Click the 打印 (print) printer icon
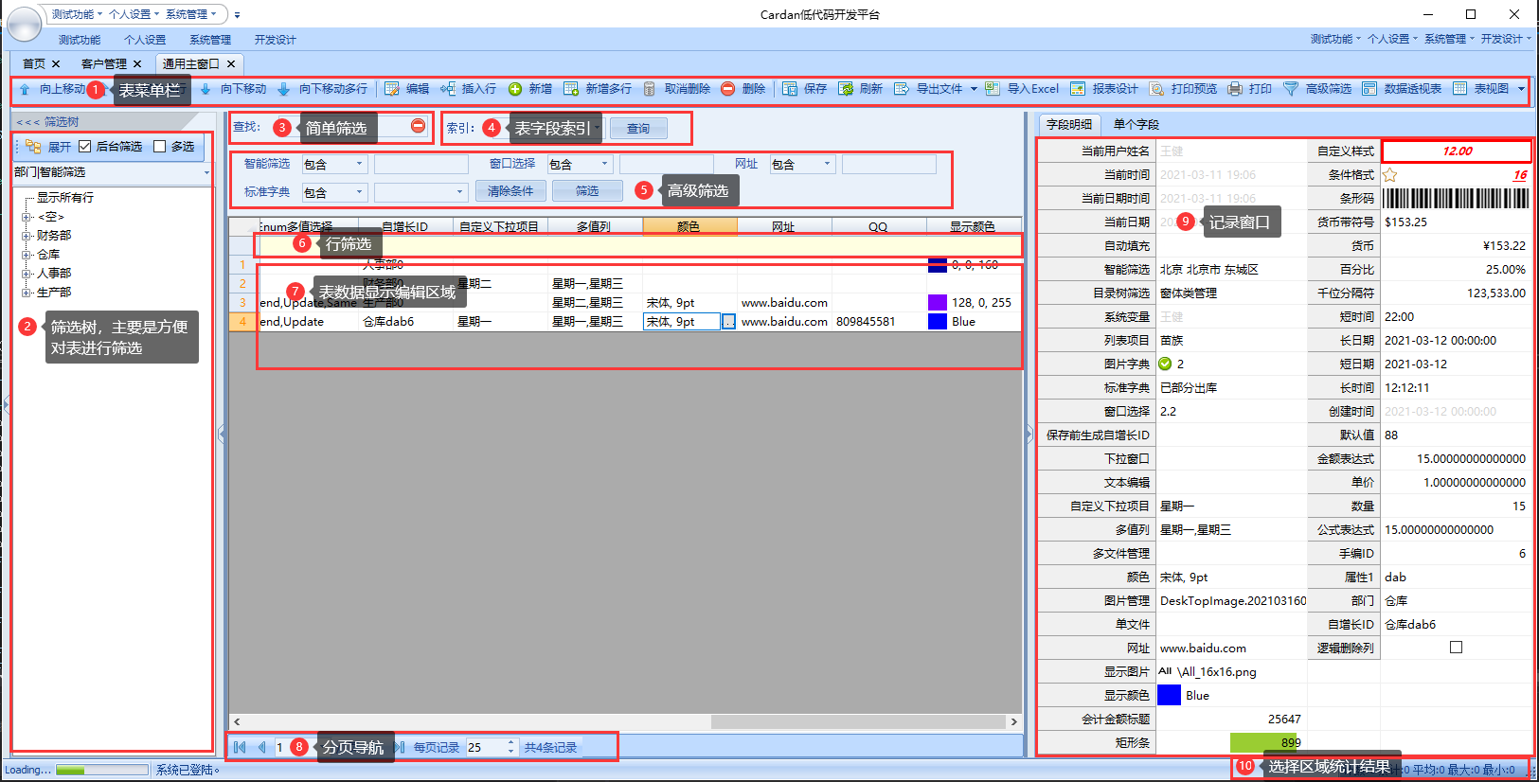Viewport: 1539px width, 782px height. tap(1235, 89)
